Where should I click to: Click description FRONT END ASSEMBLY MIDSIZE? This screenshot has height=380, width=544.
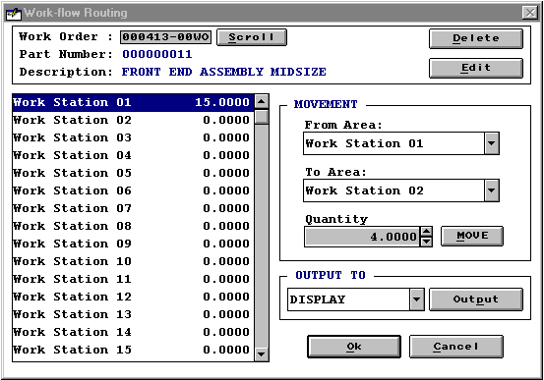coord(223,72)
